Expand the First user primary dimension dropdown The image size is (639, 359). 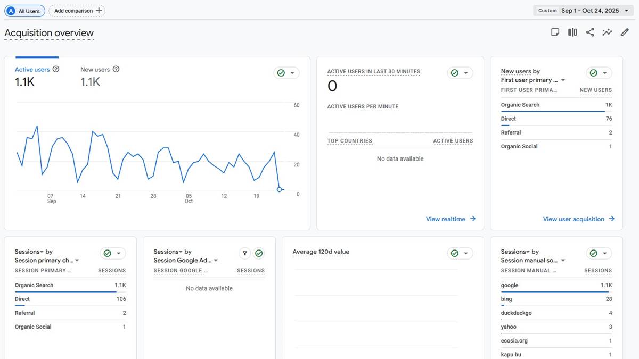[x=563, y=80]
